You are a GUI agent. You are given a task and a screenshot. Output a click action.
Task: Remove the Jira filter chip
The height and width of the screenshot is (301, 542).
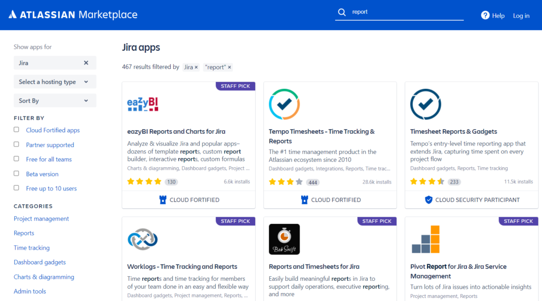point(196,67)
